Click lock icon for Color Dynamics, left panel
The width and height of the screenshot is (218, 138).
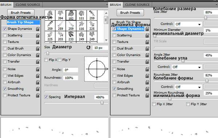38,55
